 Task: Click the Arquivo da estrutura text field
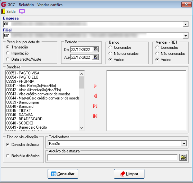click(x=113, y=158)
